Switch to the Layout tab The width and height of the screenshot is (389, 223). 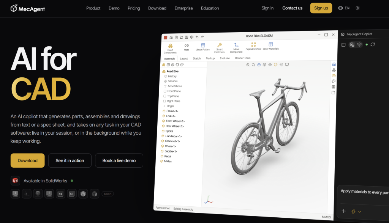tap(184, 58)
